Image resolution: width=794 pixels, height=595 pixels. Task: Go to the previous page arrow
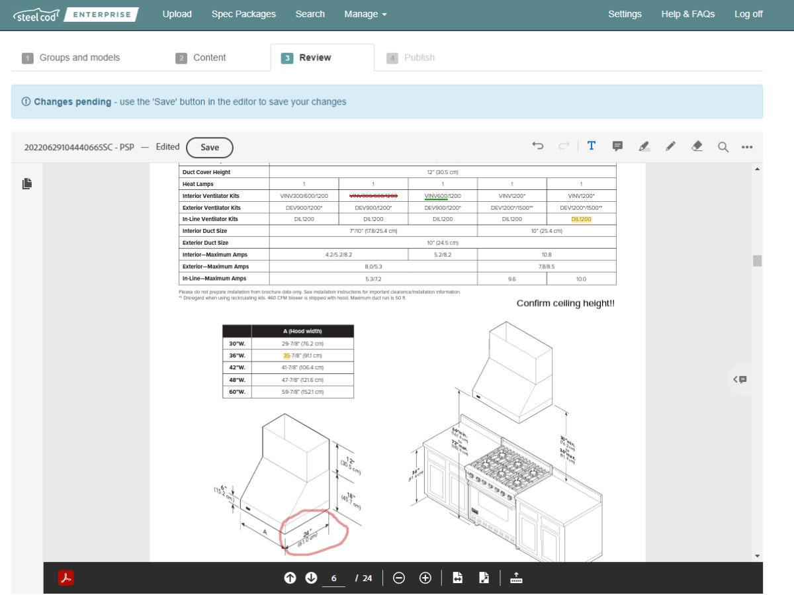pos(290,578)
